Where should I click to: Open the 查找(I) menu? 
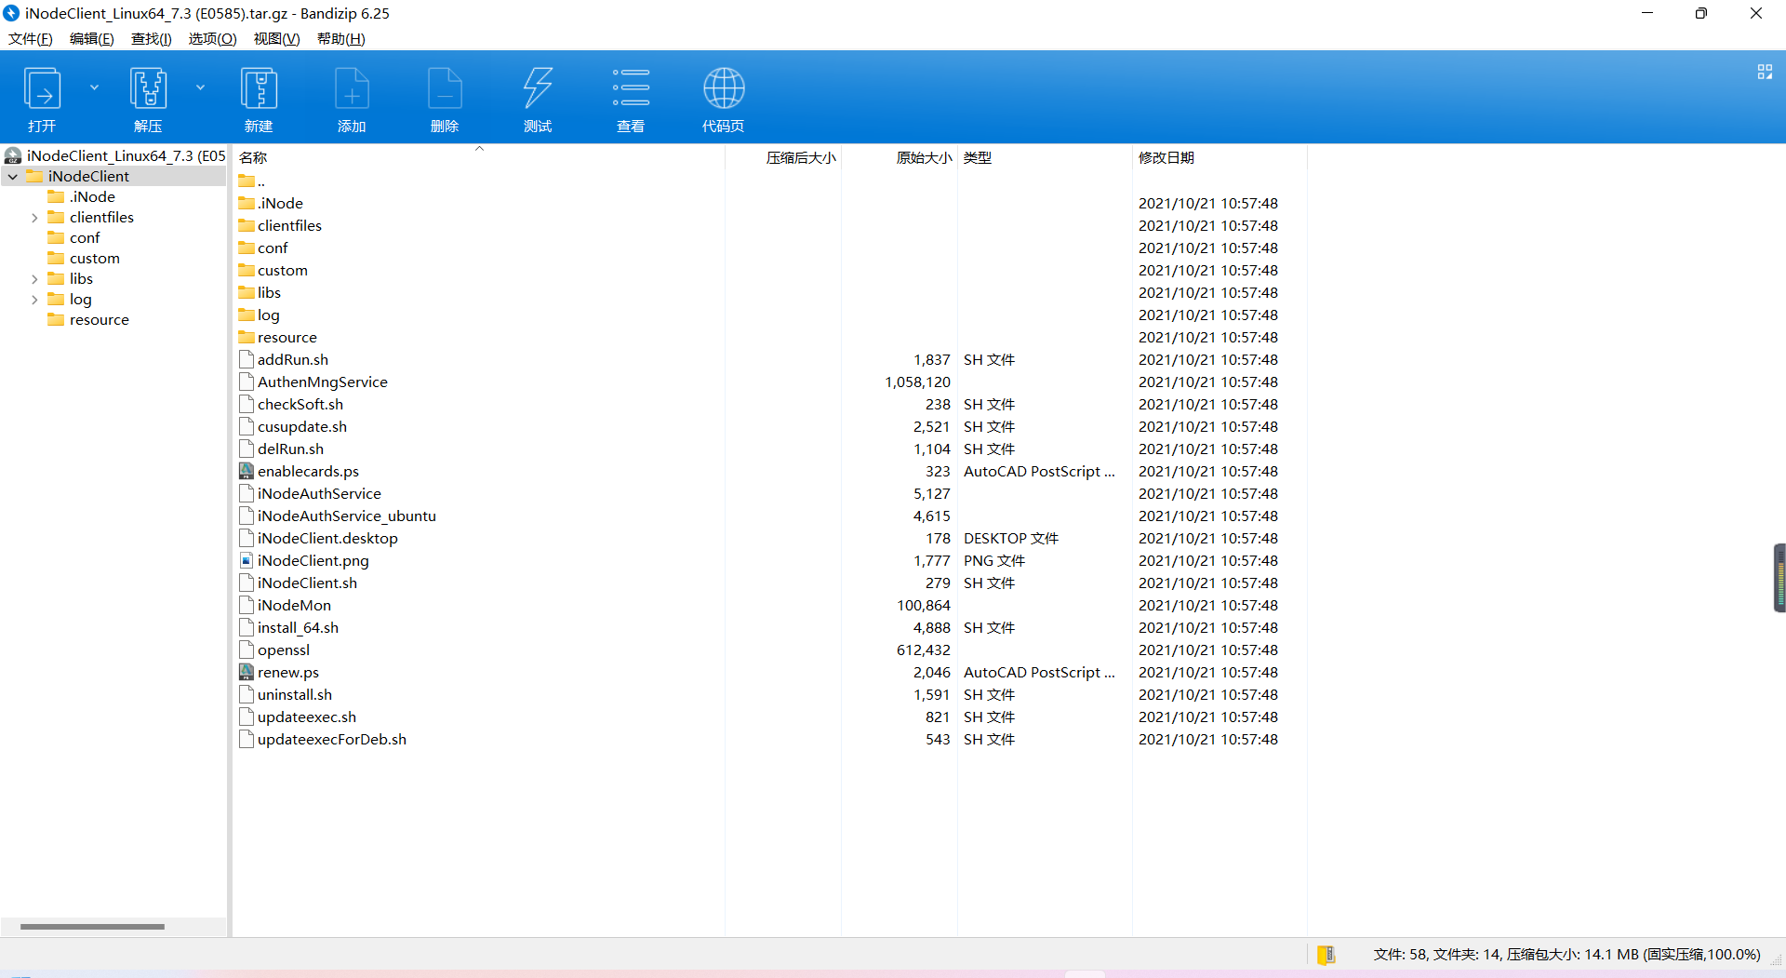(x=152, y=39)
